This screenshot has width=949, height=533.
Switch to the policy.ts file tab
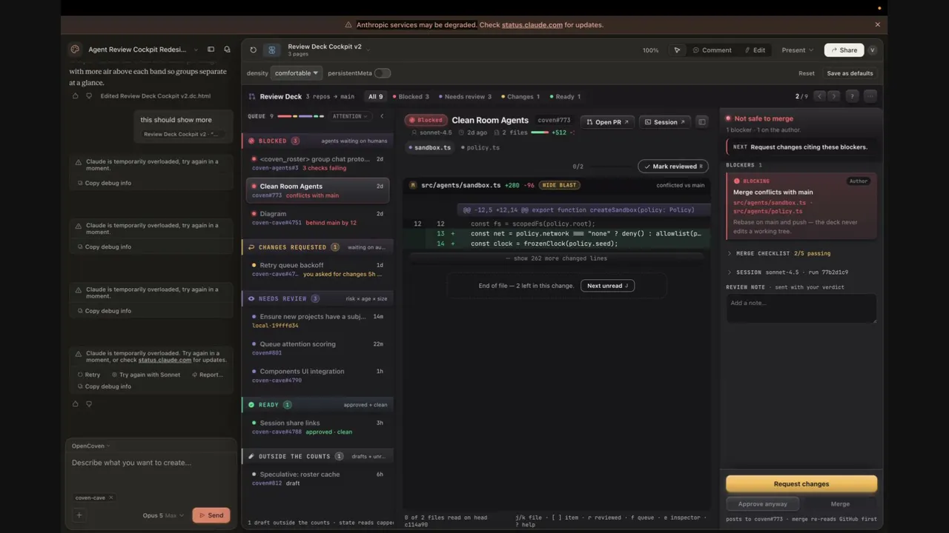point(480,147)
